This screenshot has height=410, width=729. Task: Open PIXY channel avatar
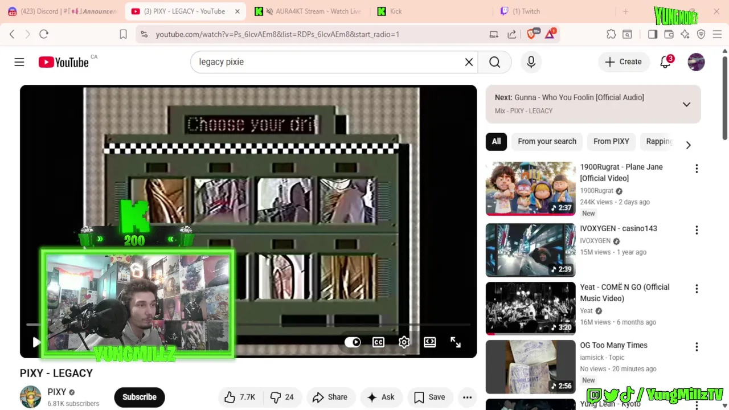click(31, 397)
